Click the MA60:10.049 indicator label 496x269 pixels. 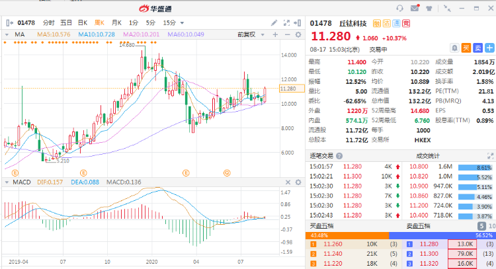[186, 34]
